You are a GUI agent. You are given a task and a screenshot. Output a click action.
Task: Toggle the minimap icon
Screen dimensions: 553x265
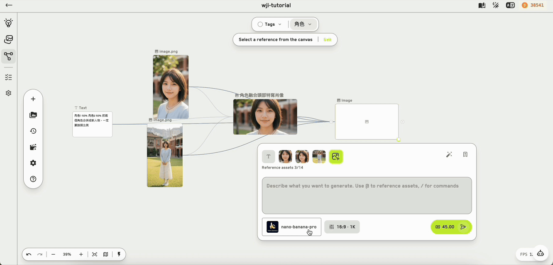[105, 254]
